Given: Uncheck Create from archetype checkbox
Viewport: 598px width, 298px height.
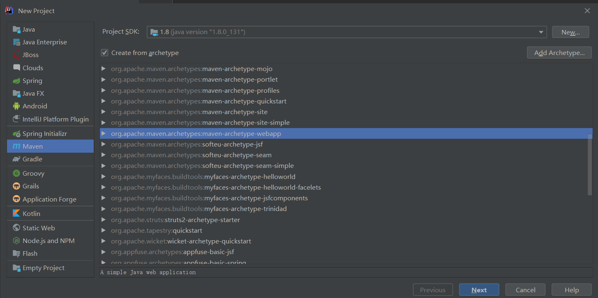Looking at the screenshot, I should 104,53.
